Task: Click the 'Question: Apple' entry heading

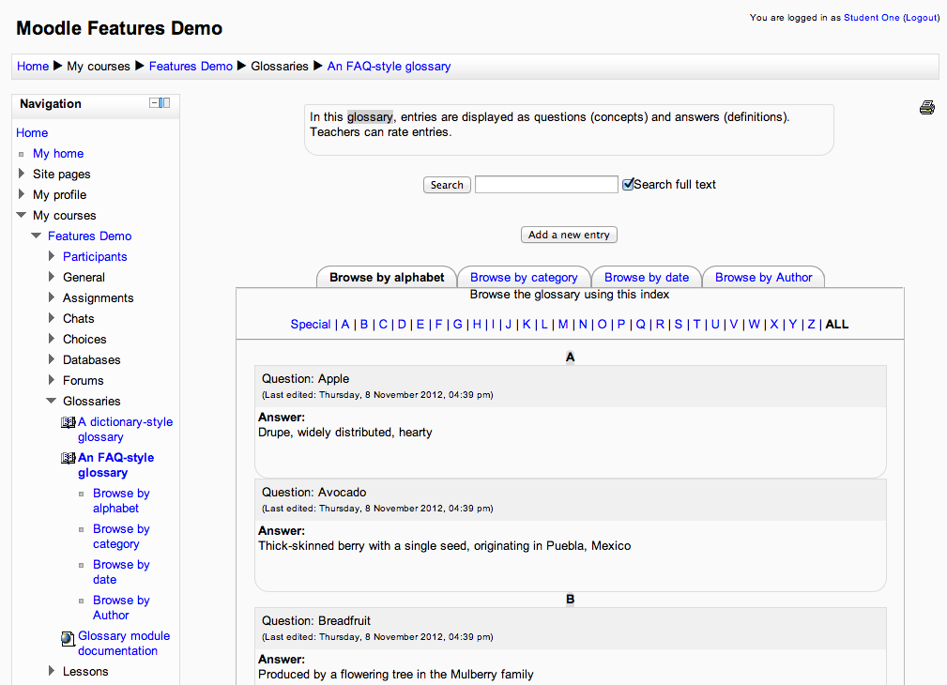Action: click(306, 379)
